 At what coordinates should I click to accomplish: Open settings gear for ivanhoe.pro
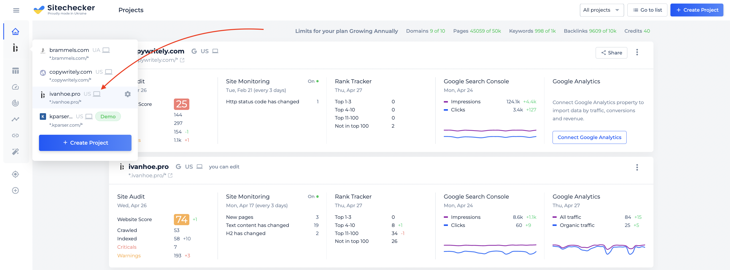(x=128, y=94)
